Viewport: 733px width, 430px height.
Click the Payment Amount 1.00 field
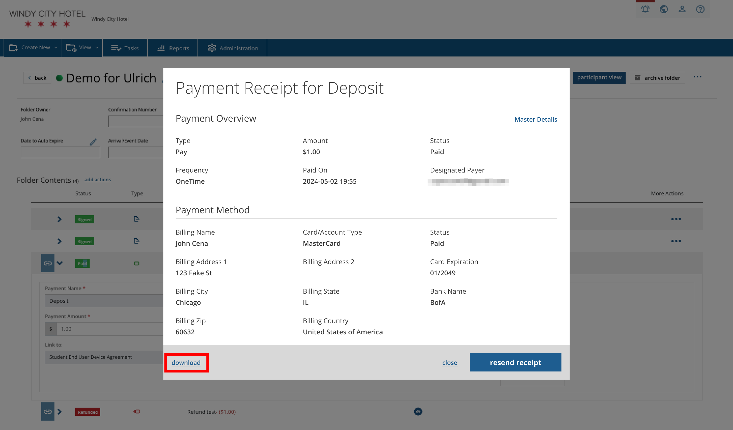110,329
